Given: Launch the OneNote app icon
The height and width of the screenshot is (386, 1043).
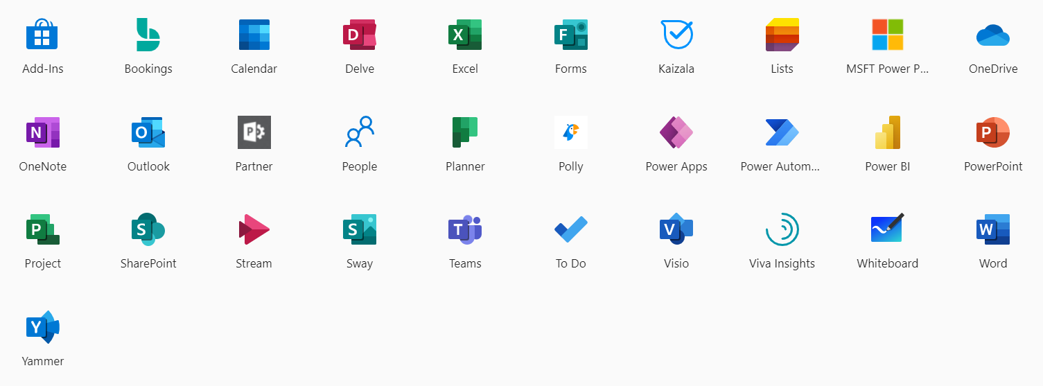Looking at the screenshot, I should 43,132.
